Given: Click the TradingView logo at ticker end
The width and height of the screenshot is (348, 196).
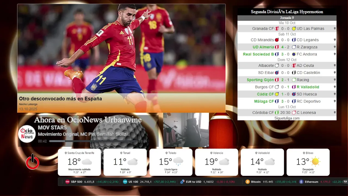Looking at the screenshot, I should pos(345,182).
